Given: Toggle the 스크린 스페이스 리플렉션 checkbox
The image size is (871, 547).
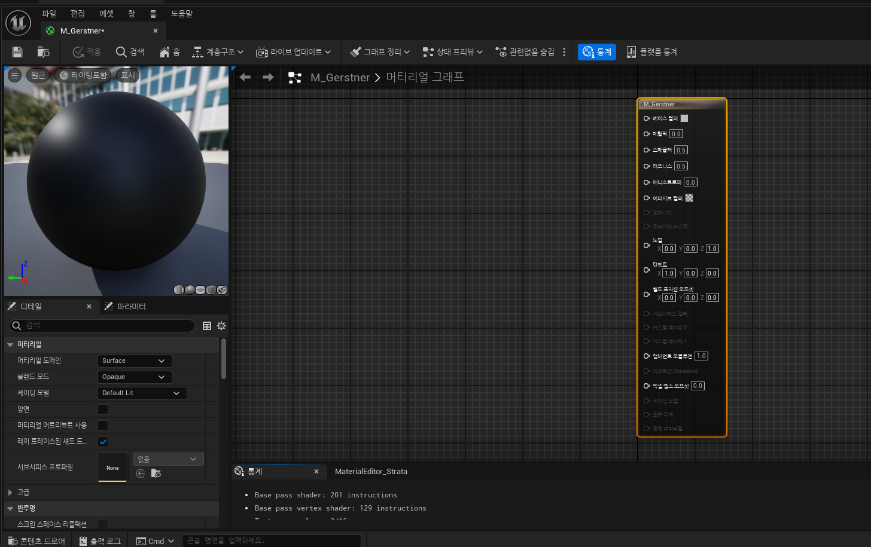Looking at the screenshot, I should pyautogui.click(x=103, y=524).
